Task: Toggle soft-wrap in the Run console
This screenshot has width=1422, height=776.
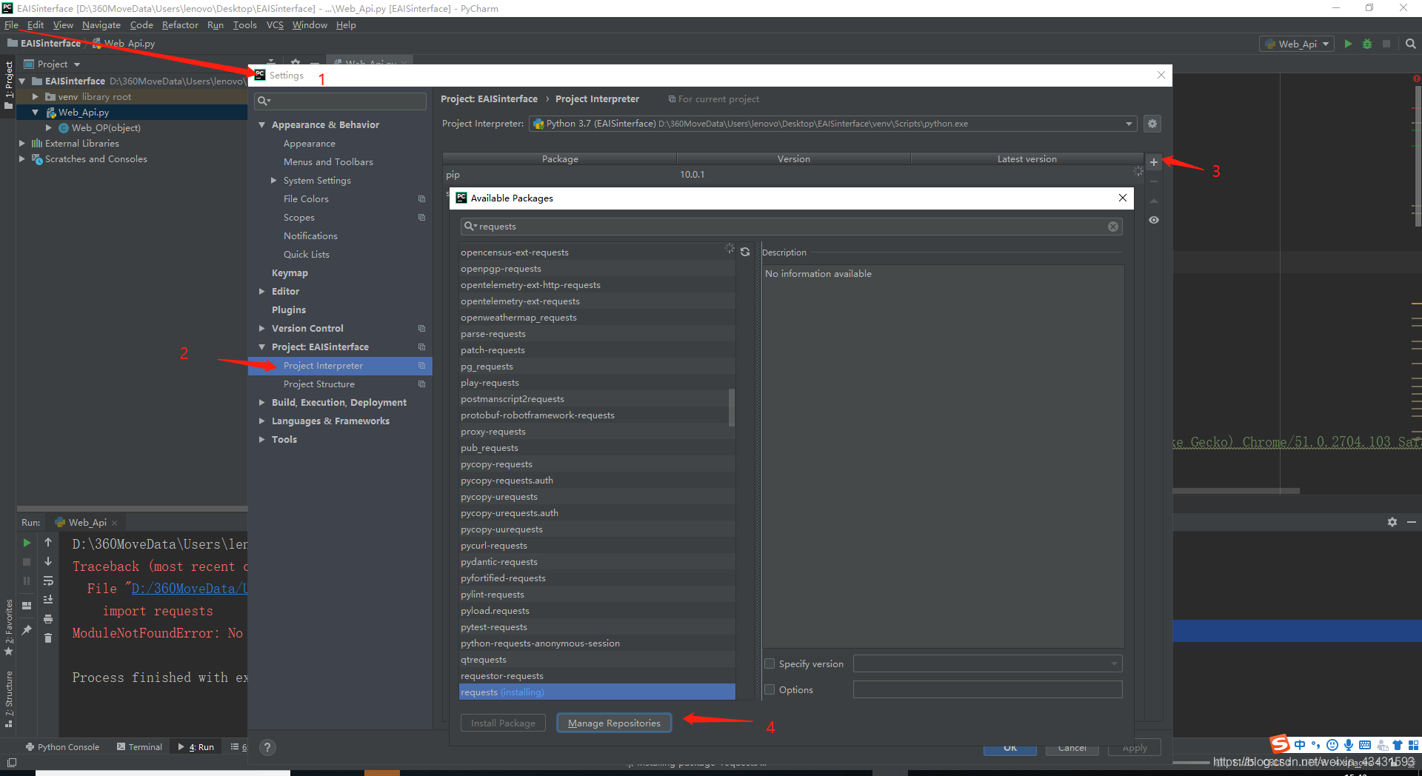Action: [x=48, y=581]
